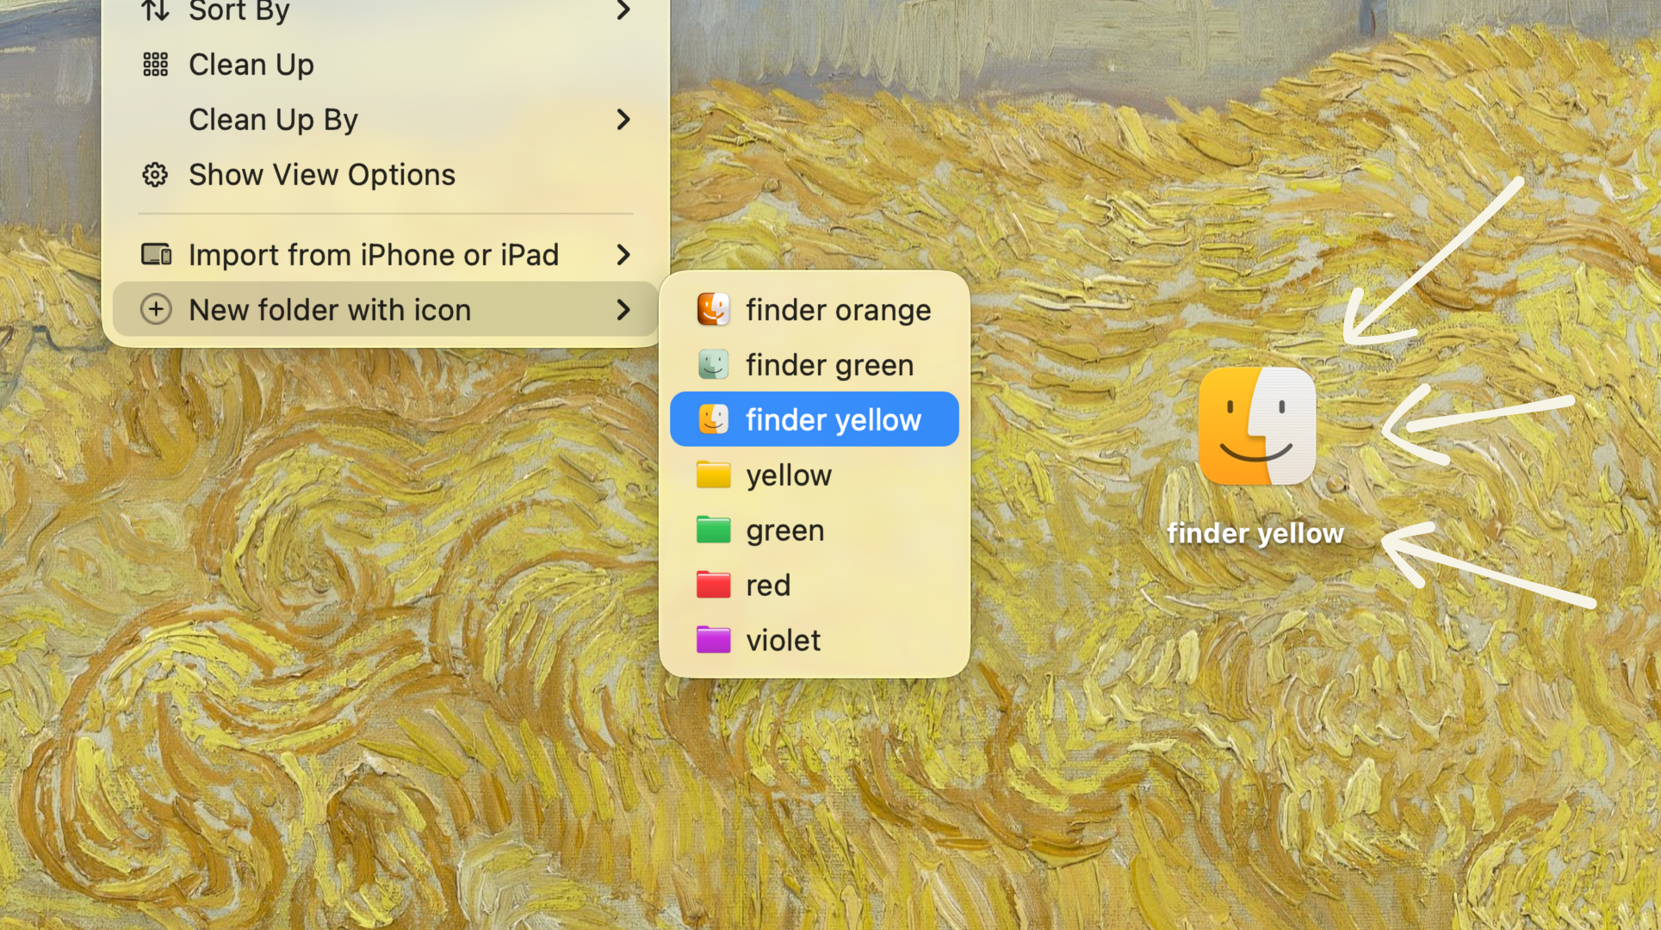This screenshot has height=930, width=1661.
Task: Click the gear icon beside Show View Options
Action: [155, 174]
